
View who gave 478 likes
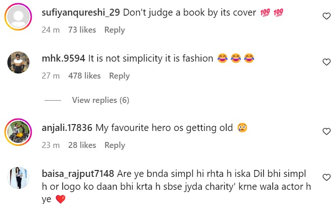85,76
